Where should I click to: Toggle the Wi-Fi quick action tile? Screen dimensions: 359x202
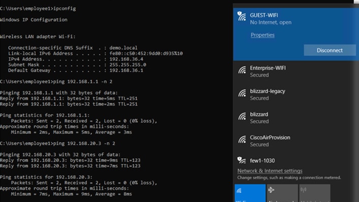[x=250, y=193]
